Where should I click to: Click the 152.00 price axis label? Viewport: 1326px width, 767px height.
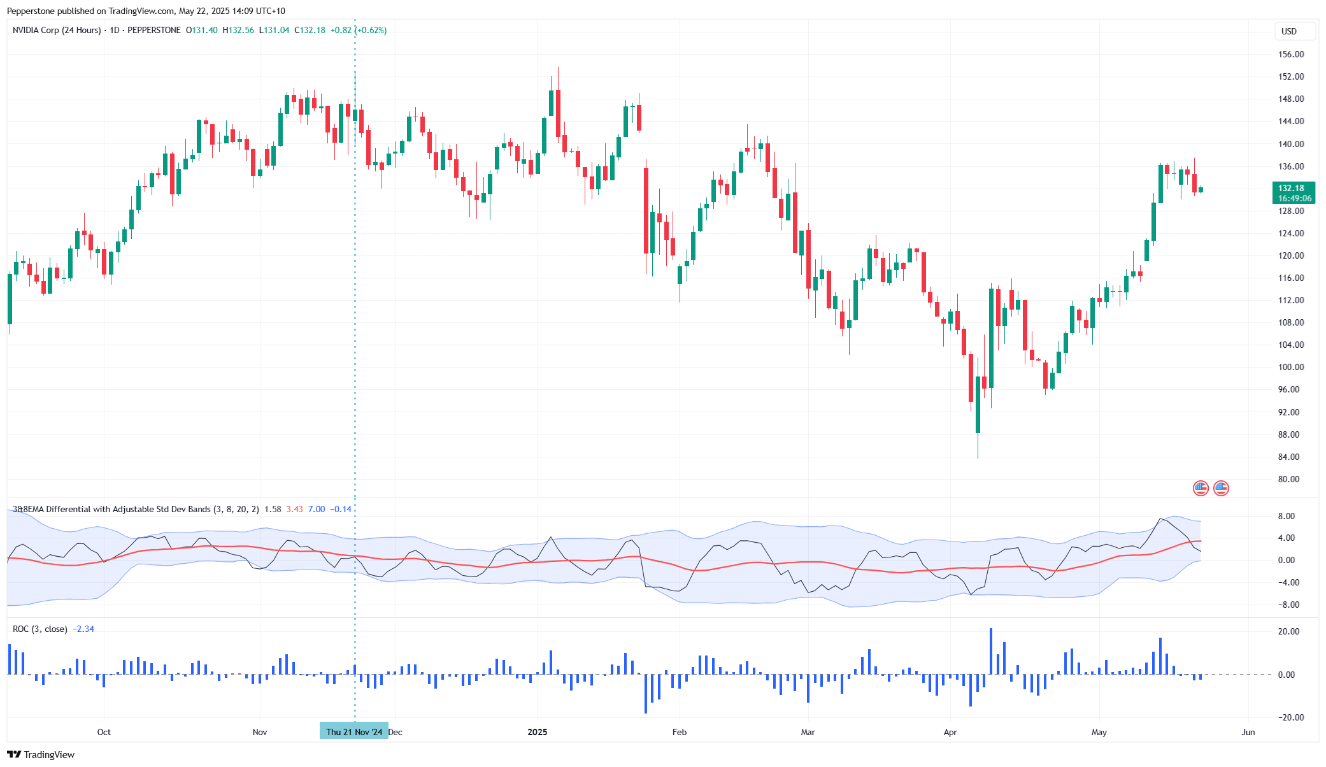[1292, 76]
